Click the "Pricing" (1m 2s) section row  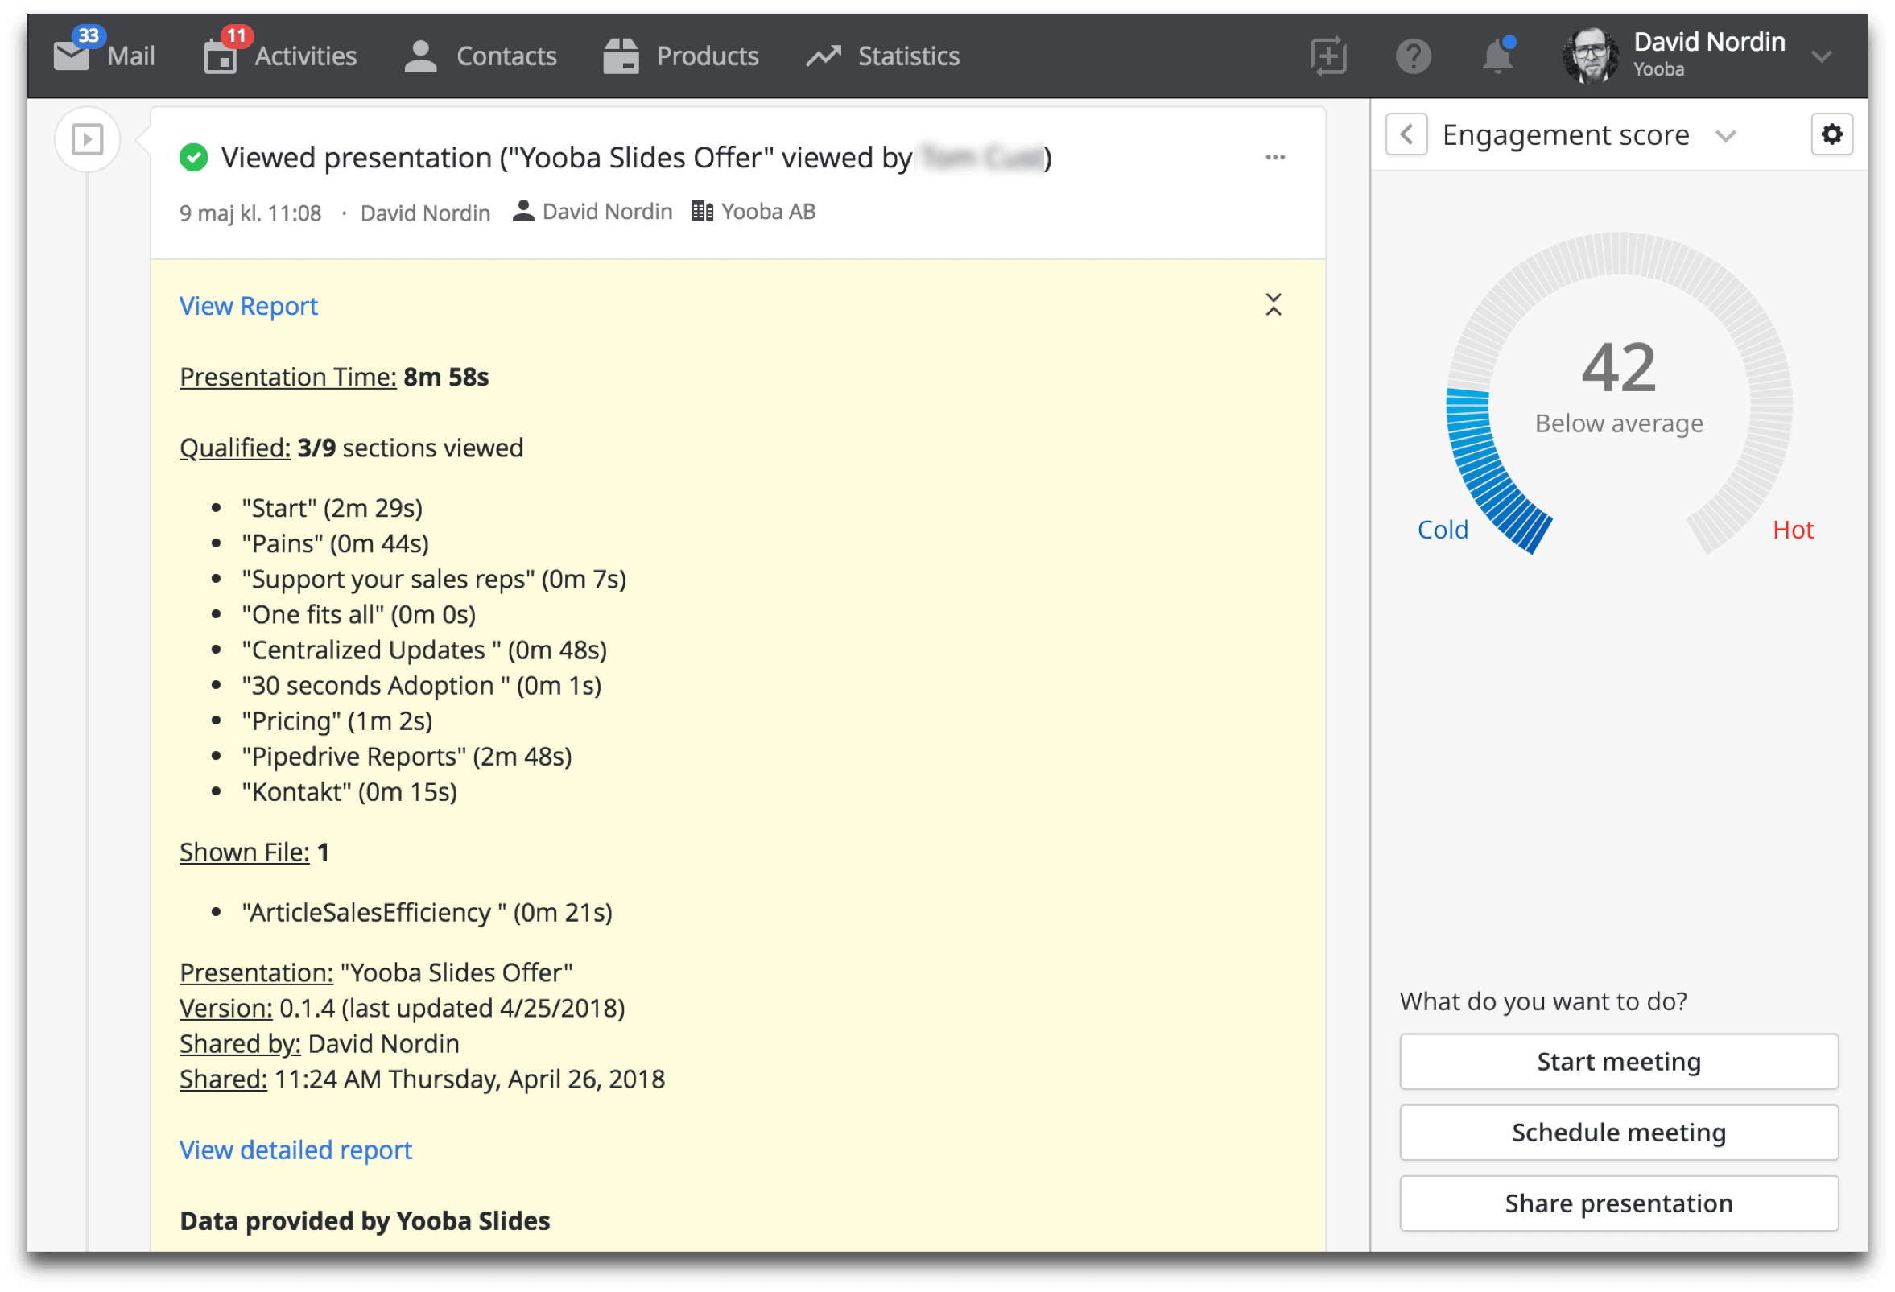click(x=336, y=721)
